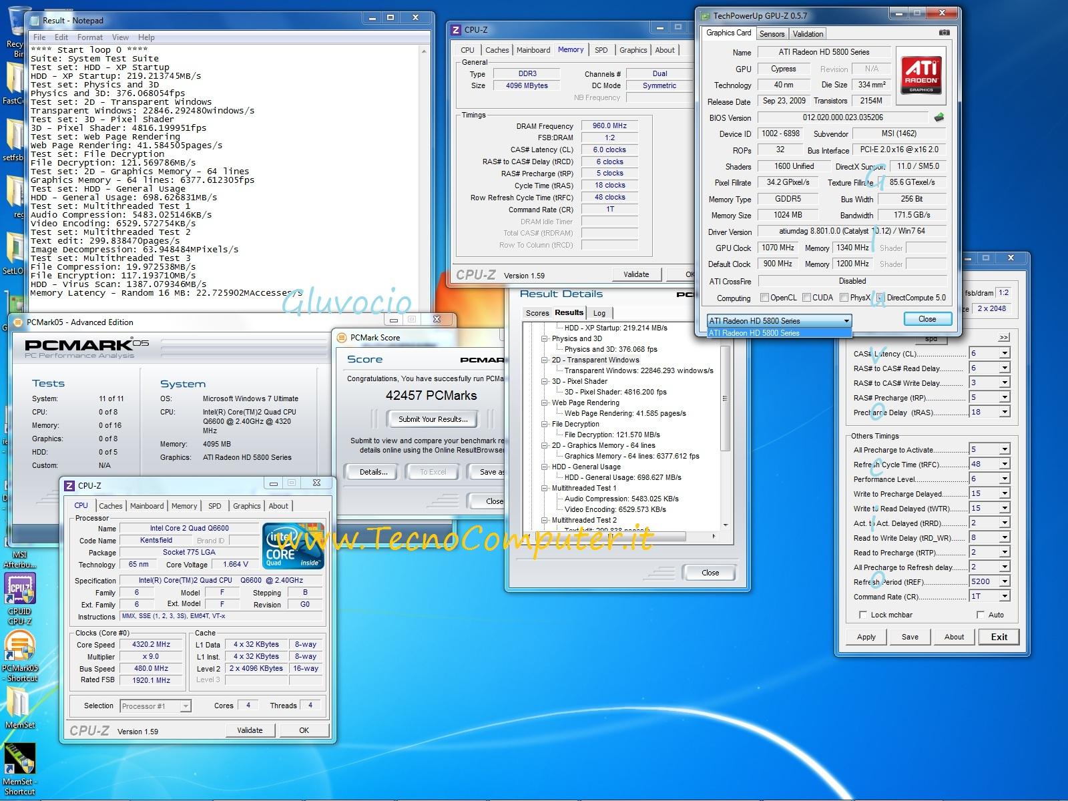The width and height of the screenshot is (1068, 801).
Task: Click the GPU-Z camera screenshot icon
Action: (944, 33)
